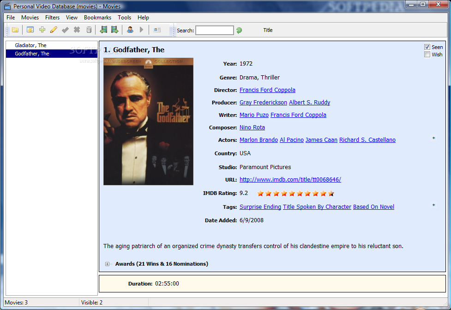Click the Visible: 2 status bar entry

[92, 303]
